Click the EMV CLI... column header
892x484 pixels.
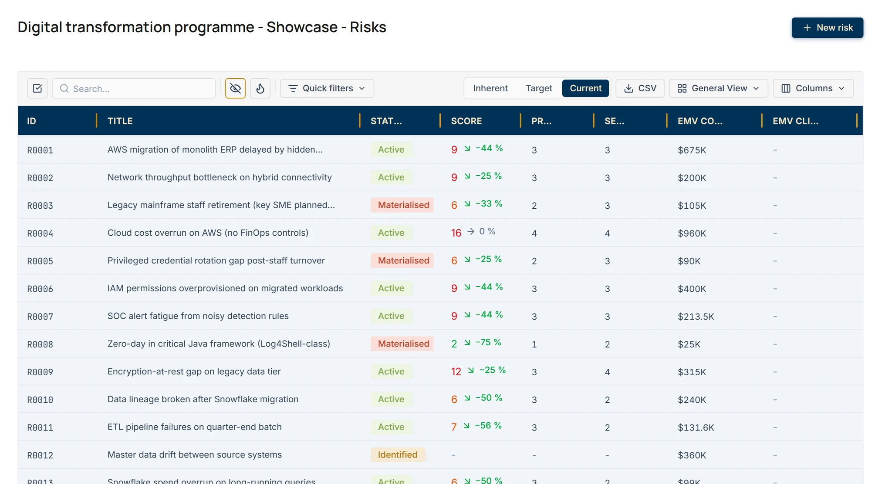coord(795,121)
